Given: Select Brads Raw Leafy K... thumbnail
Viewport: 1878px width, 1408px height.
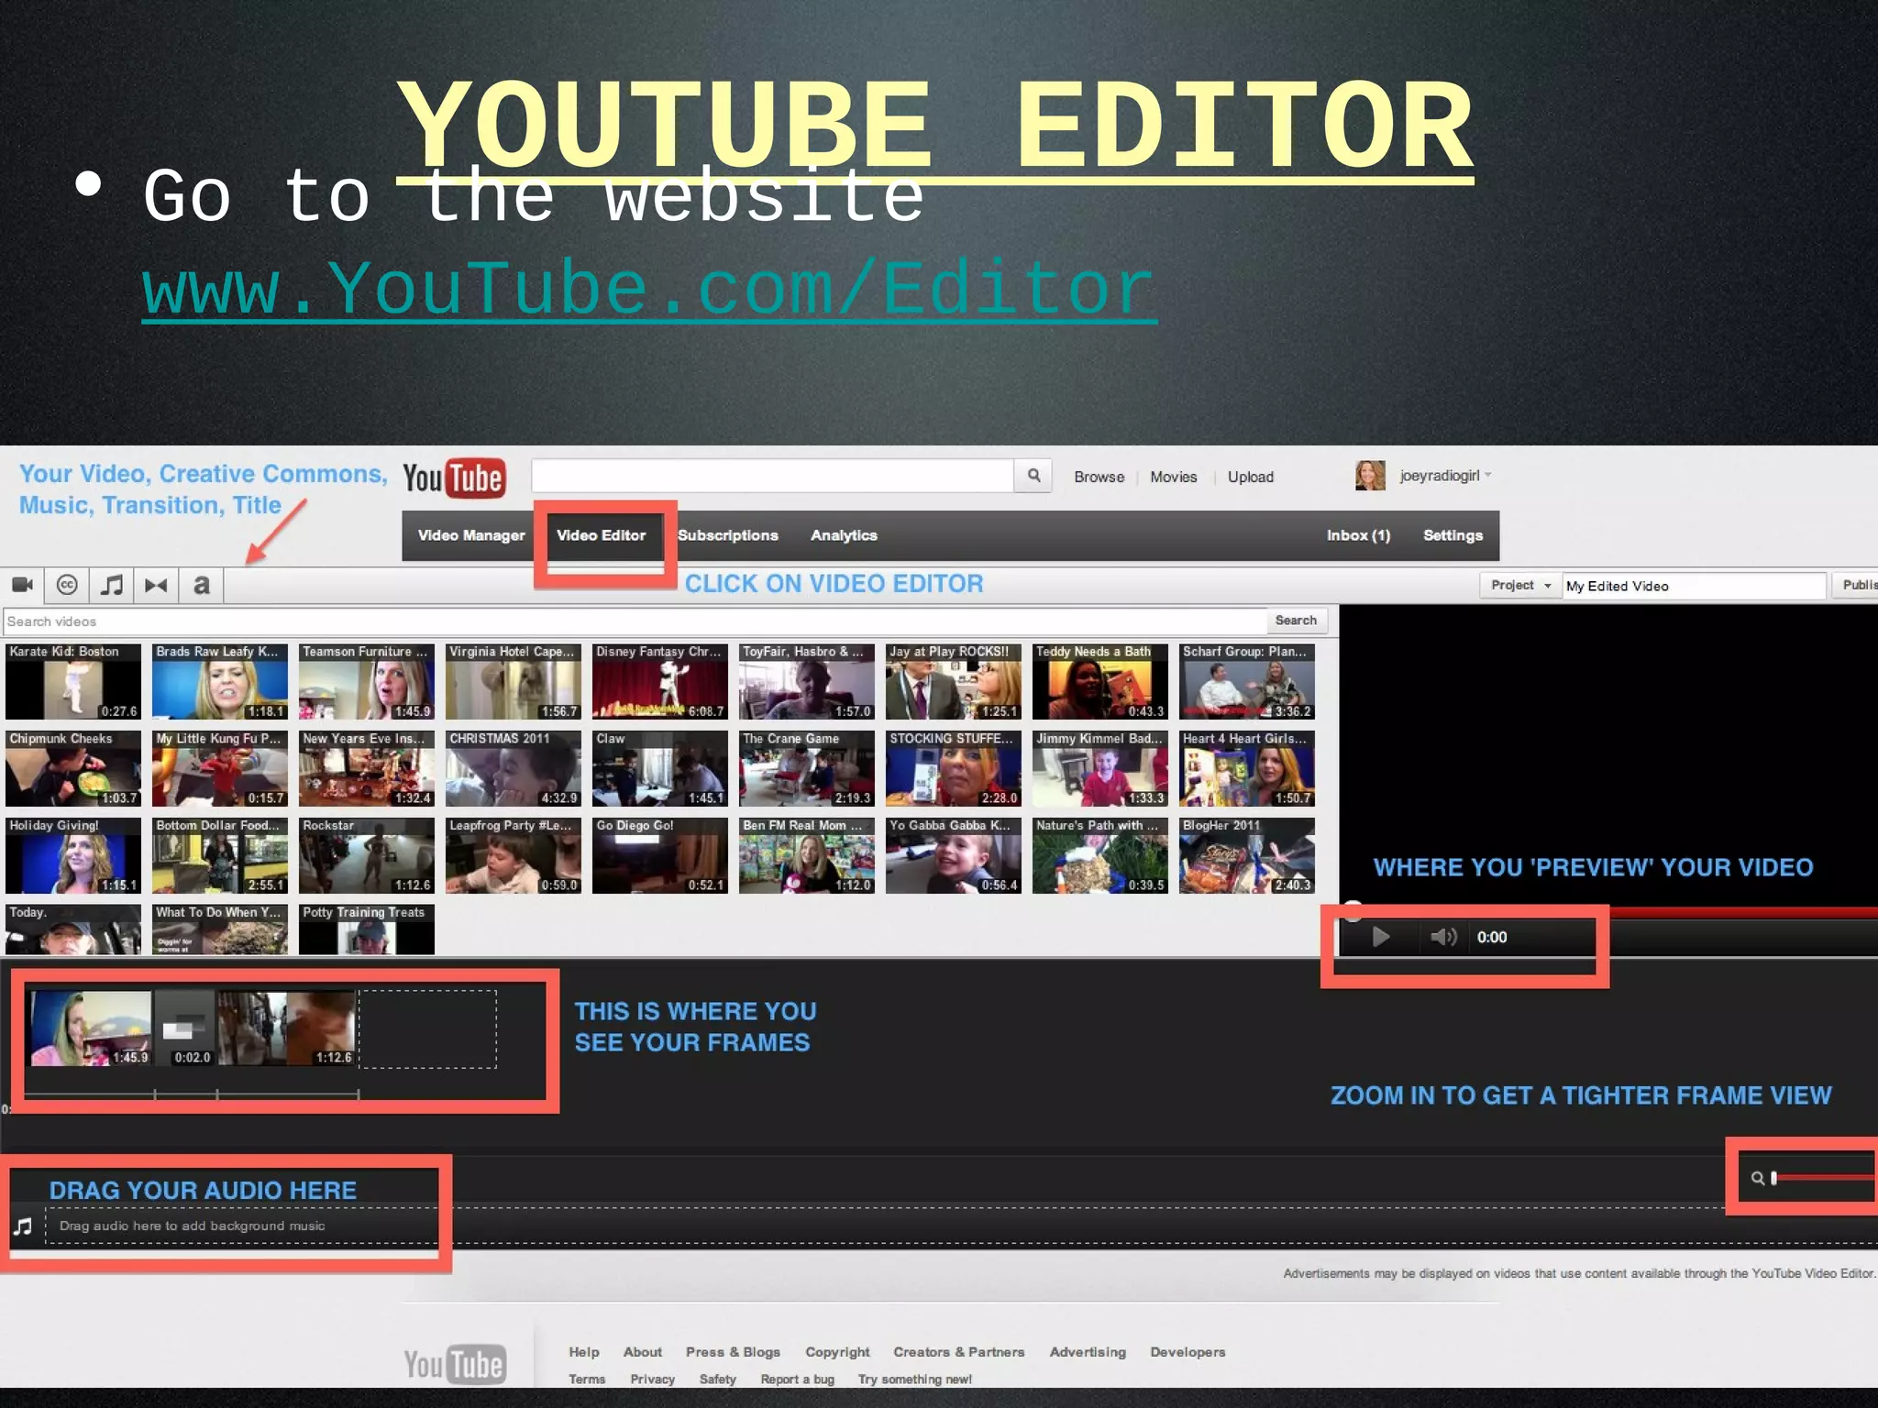Looking at the screenshot, I should [x=220, y=681].
